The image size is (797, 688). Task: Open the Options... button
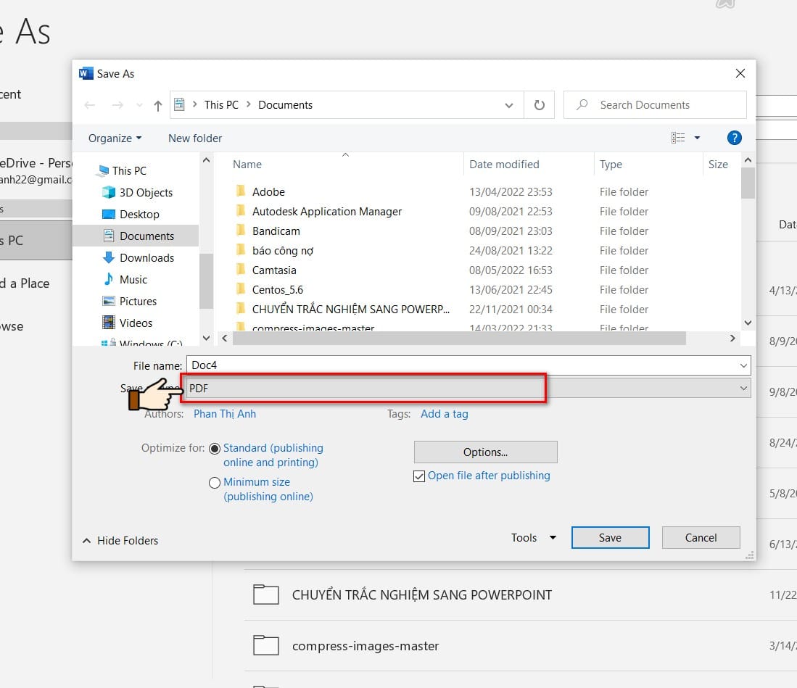tap(485, 452)
